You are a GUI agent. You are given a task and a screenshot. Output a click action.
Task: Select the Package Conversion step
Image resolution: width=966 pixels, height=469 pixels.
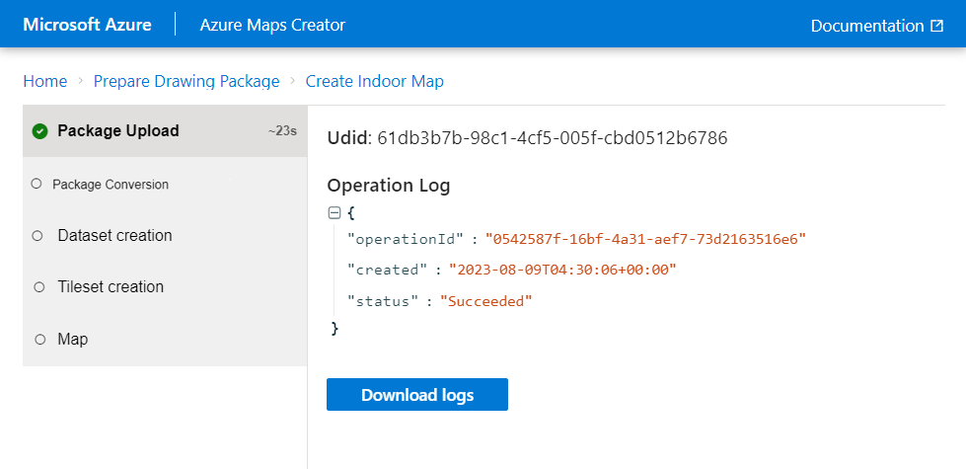[165, 185]
